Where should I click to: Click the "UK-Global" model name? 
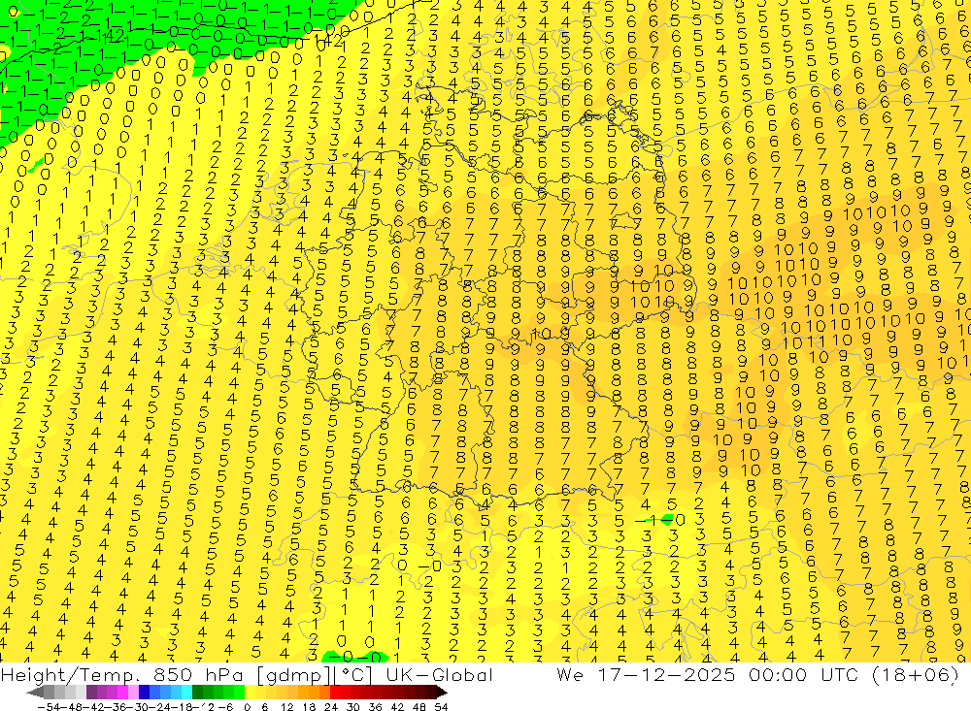[439, 674]
